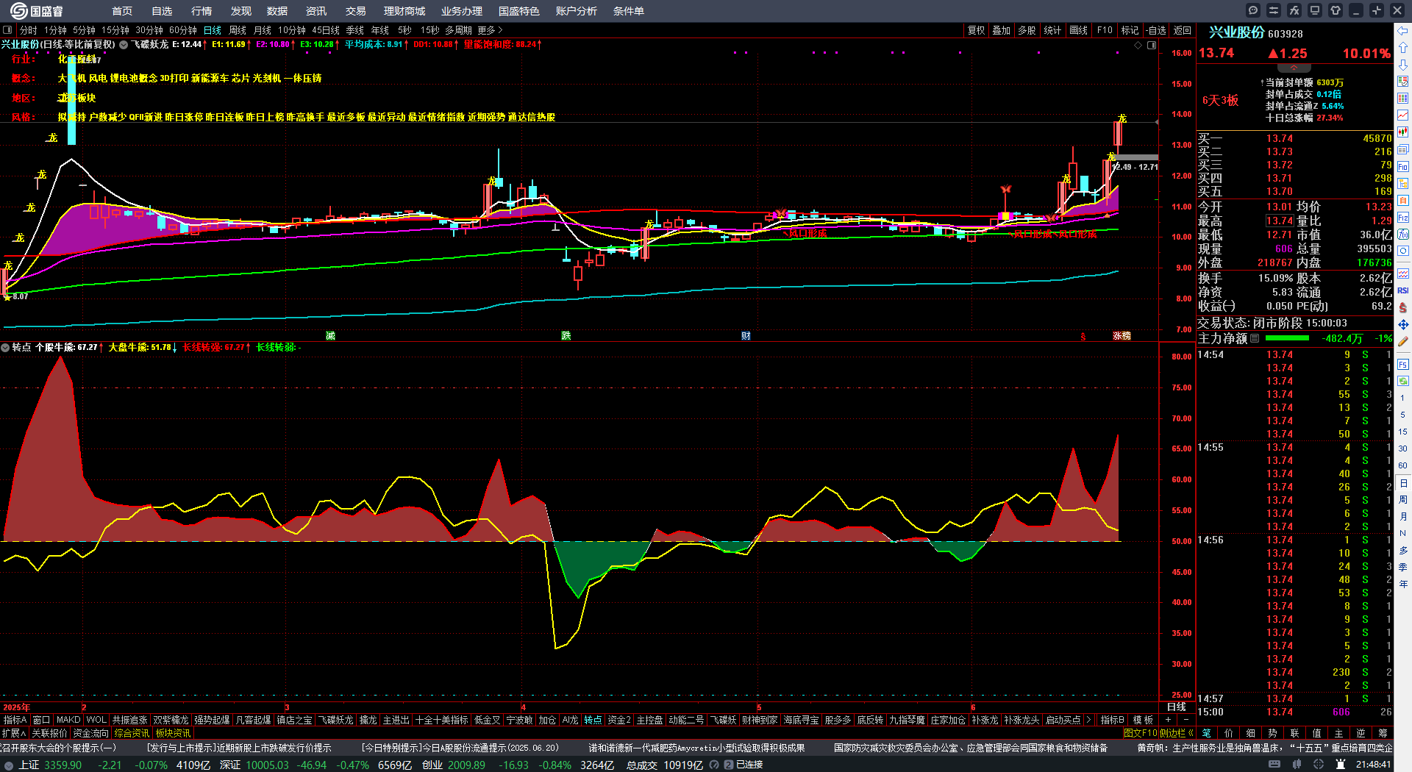Click the 主力进出 indicator button

click(x=396, y=720)
